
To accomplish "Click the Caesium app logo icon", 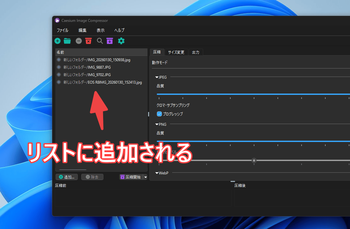I will pyautogui.click(x=57, y=21).
